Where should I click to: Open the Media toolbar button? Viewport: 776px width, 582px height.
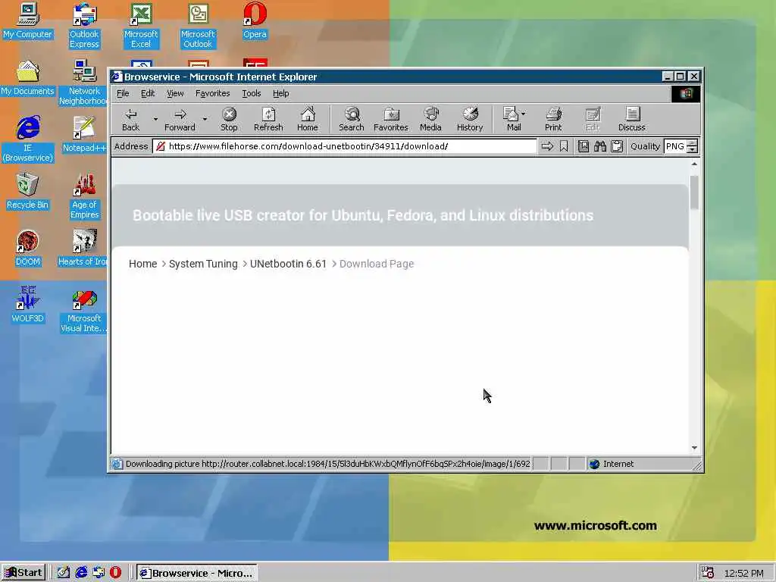point(430,119)
